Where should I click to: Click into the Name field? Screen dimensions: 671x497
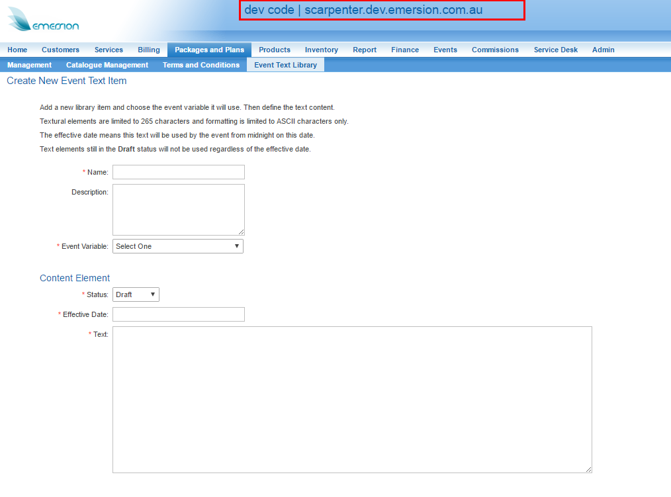[179, 172]
